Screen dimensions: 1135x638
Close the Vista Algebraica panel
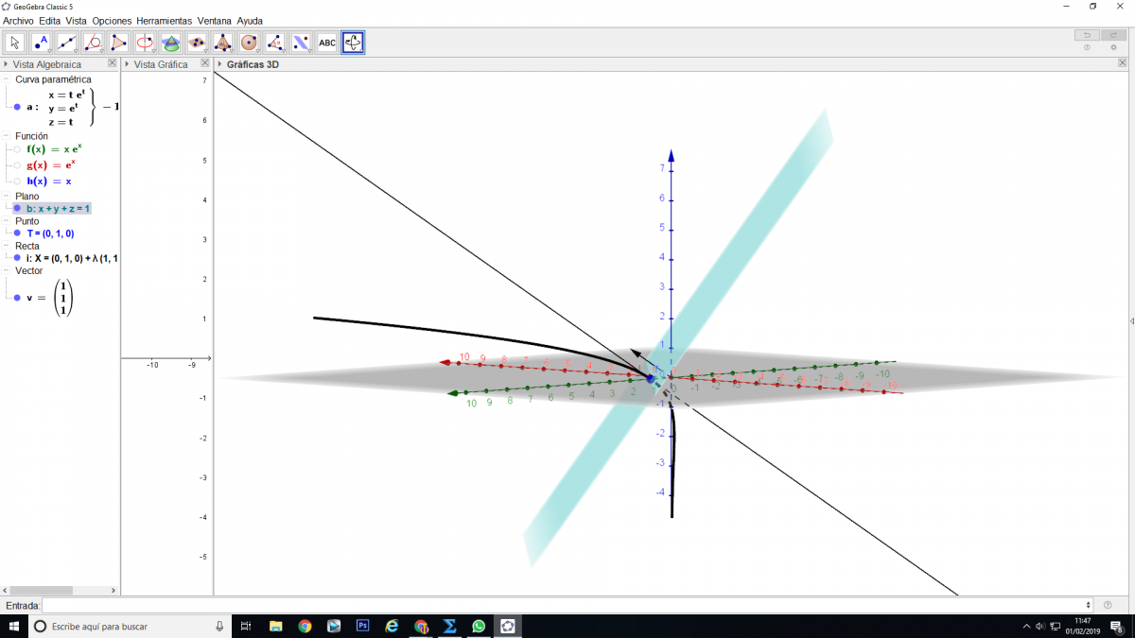click(x=112, y=63)
